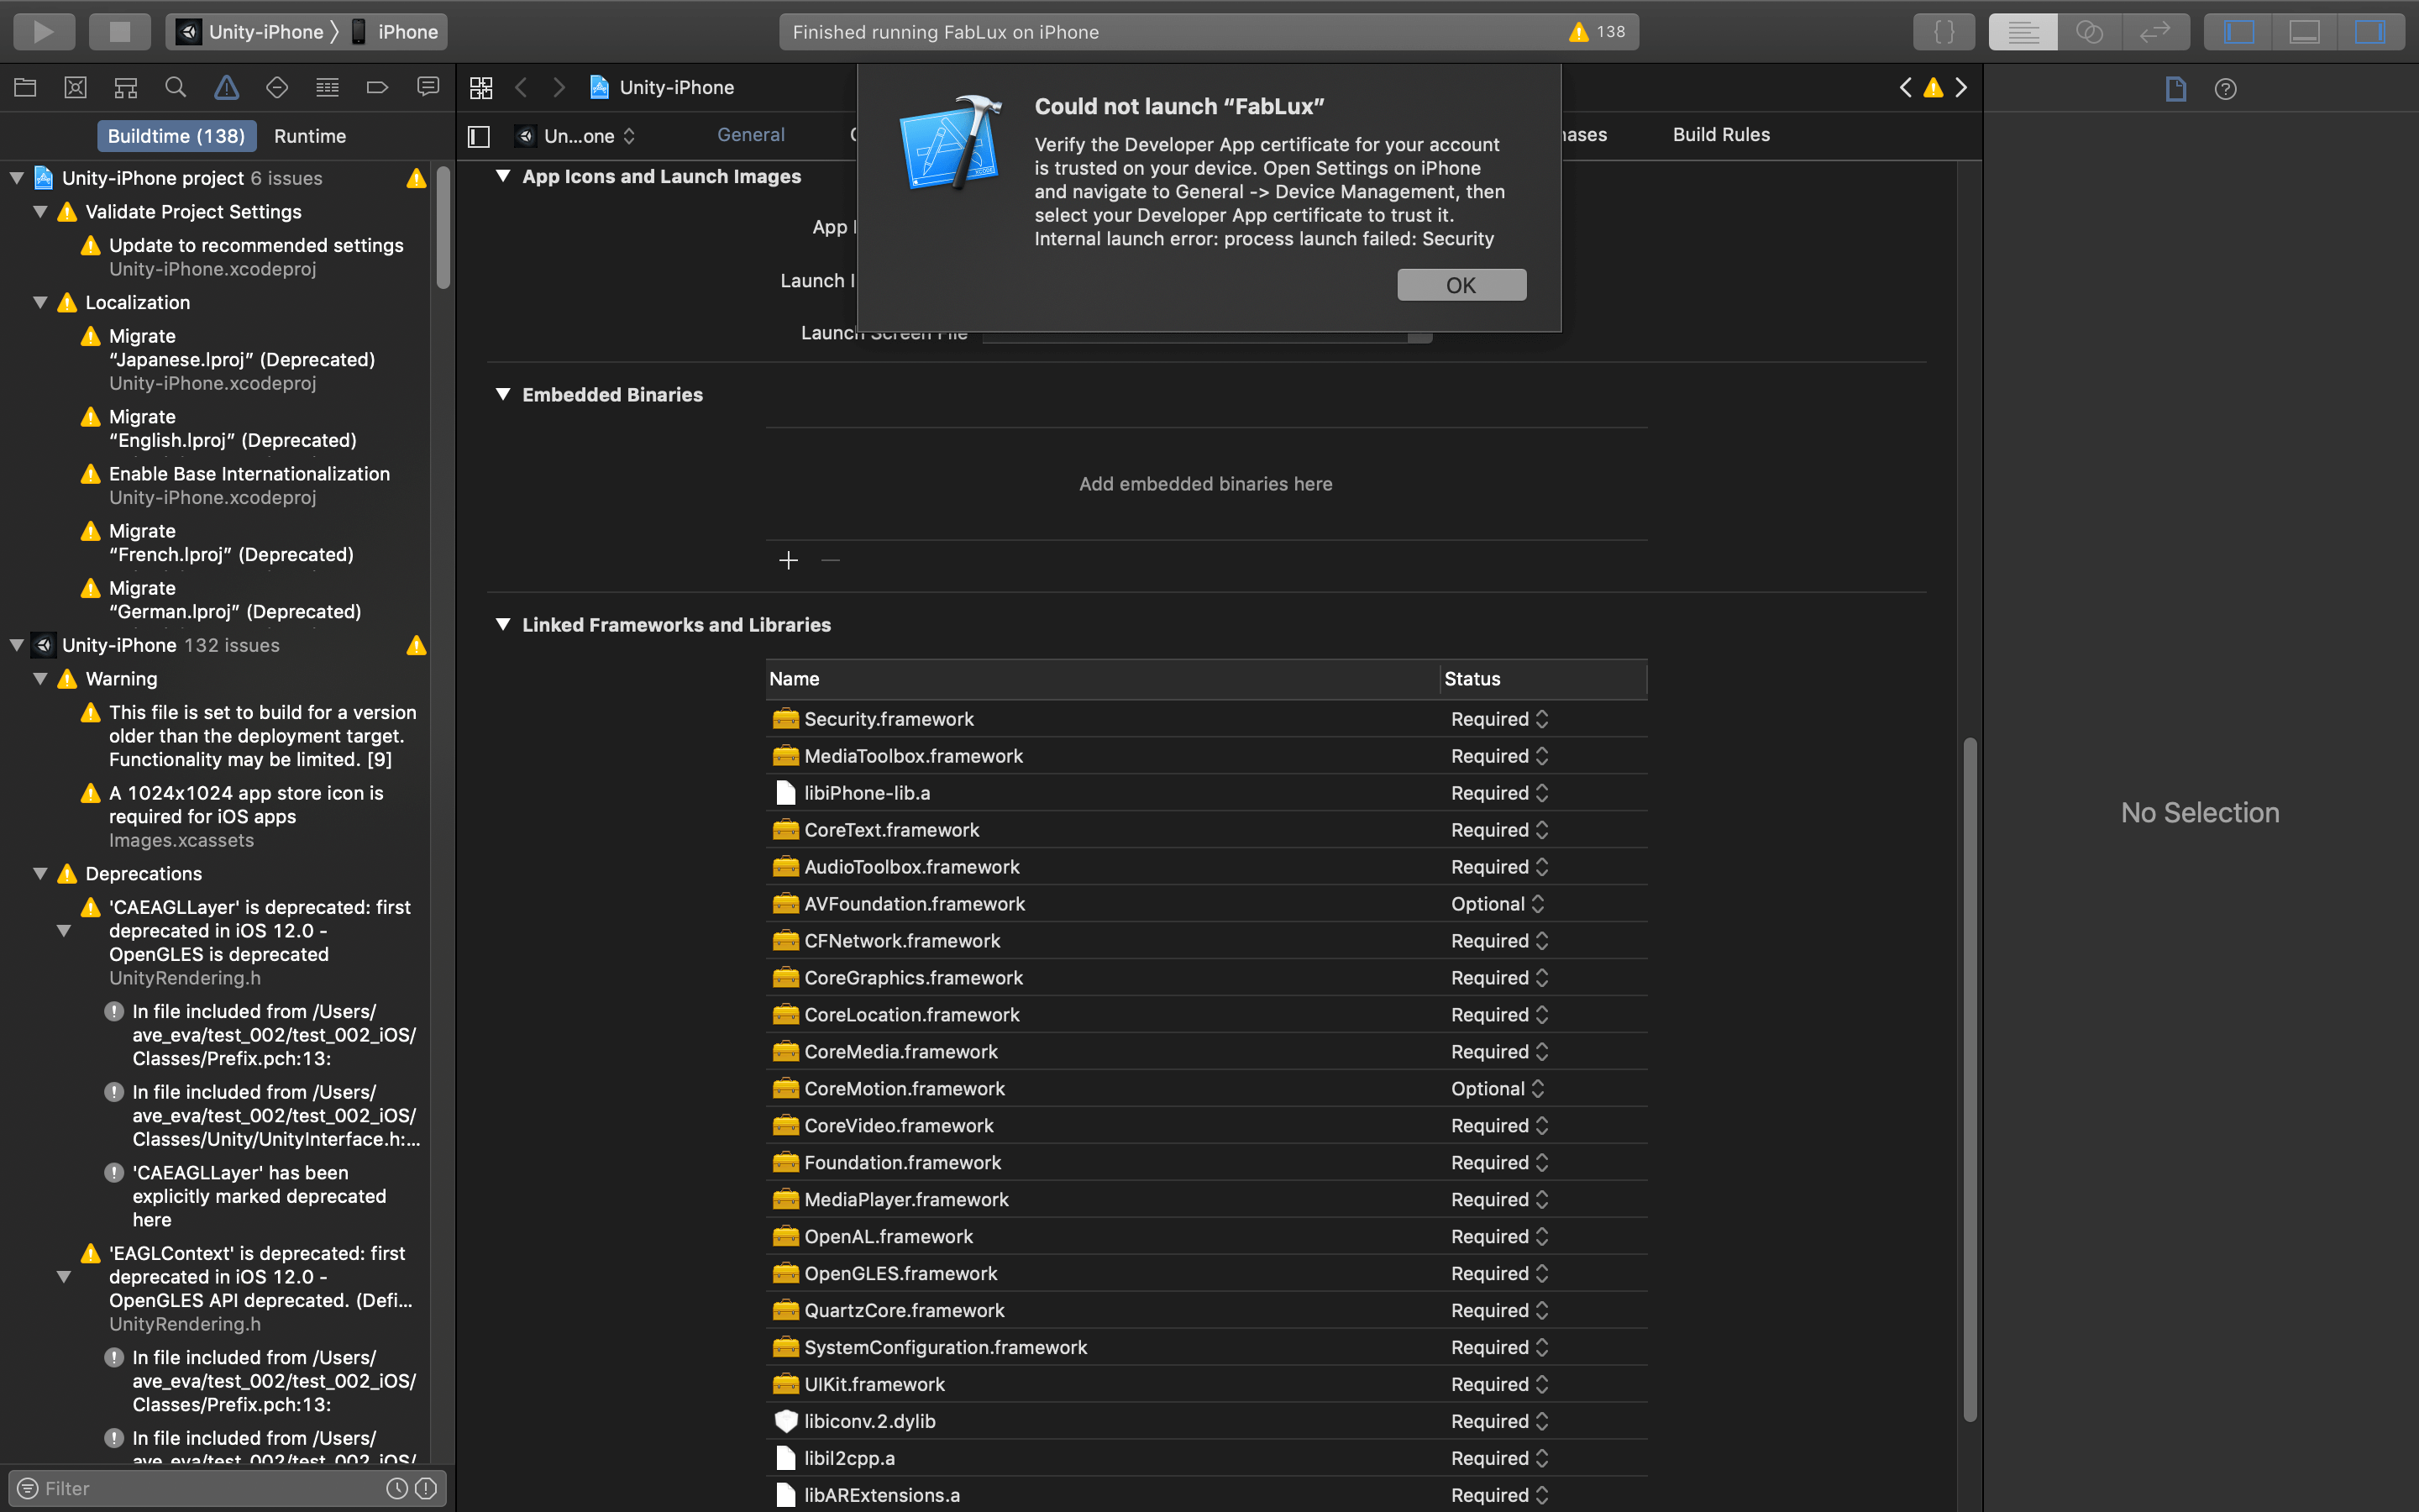Screen dimensions: 2419x1512
Task: Show the Project navigator folder icon
Action: coord(25,88)
